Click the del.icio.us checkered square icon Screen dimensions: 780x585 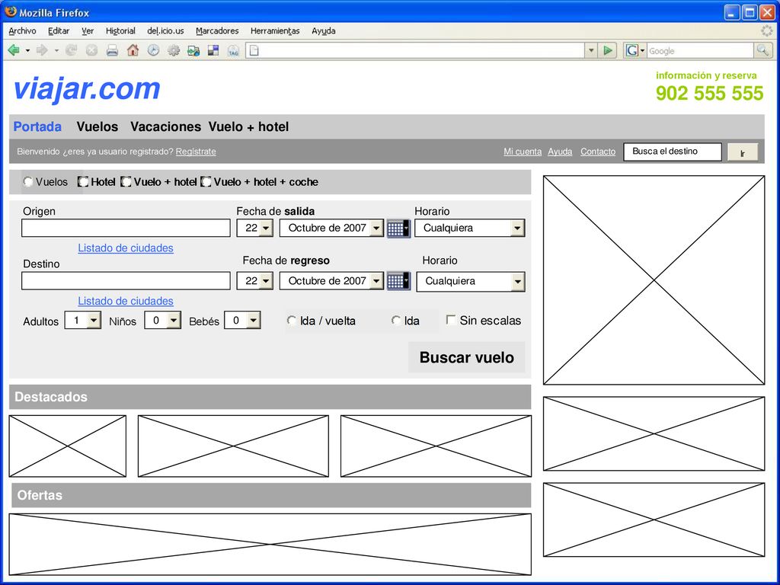coord(213,50)
